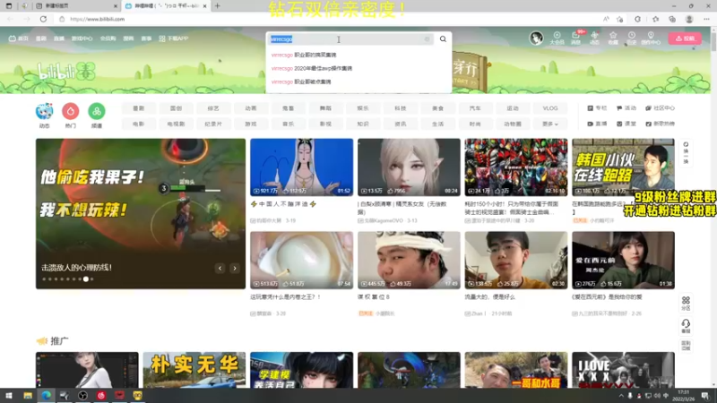Viewport: 717px width, 403px height.
Task: Select the 国创 category
Action: click(176, 108)
